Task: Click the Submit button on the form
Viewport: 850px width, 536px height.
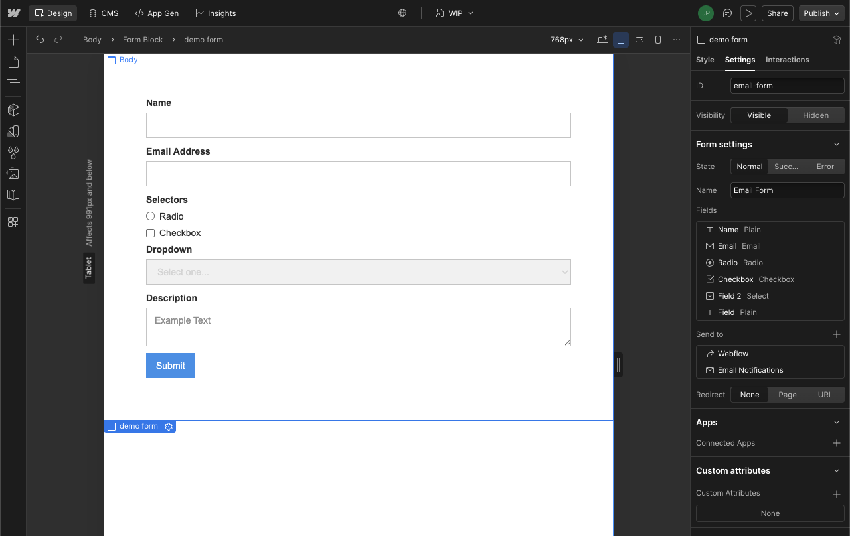Action: (170, 366)
